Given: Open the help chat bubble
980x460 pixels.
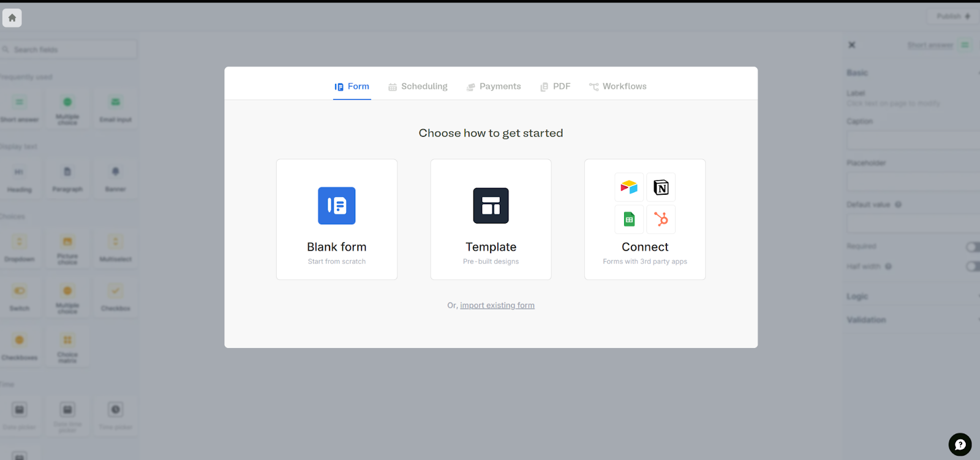Looking at the screenshot, I should (960, 445).
